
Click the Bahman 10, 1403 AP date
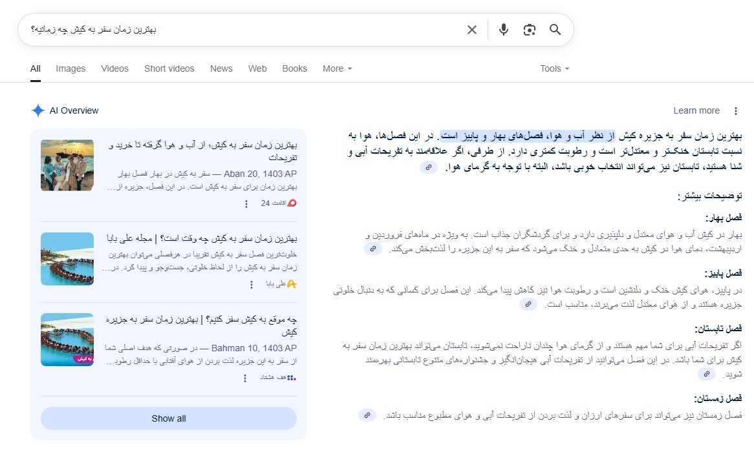(254, 348)
